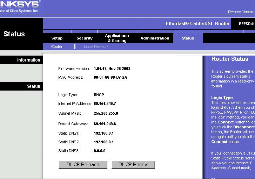This screenshot has height=179, width=255.
Task: Click the Etherfast Cable/DSL Router title
Action: pyautogui.click(x=198, y=24)
